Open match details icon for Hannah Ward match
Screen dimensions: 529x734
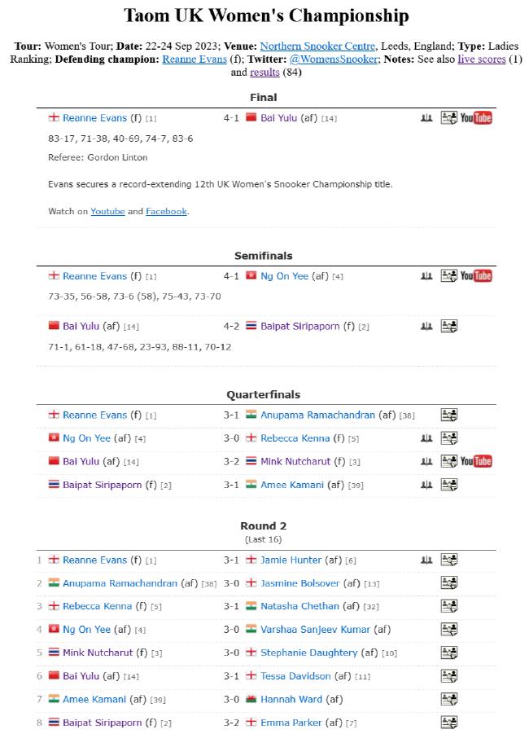[x=449, y=699]
